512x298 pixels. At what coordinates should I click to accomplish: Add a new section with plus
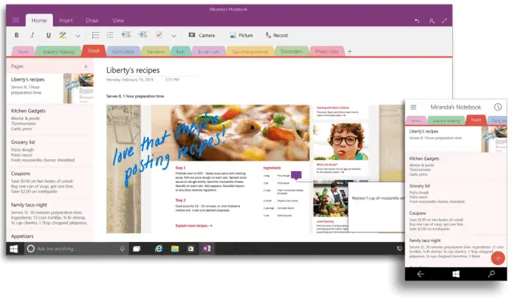click(x=350, y=51)
